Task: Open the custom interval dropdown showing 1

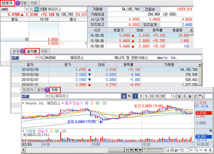Action: click(x=175, y=96)
